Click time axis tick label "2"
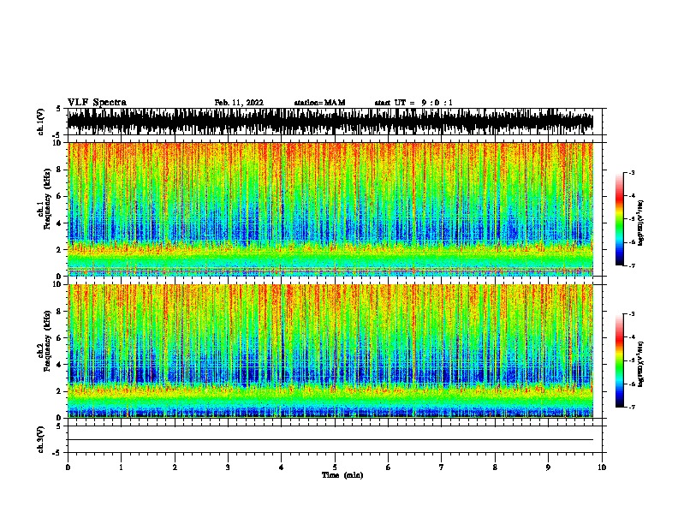This screenshot has width=678, height=524. (x=175, y=467)
